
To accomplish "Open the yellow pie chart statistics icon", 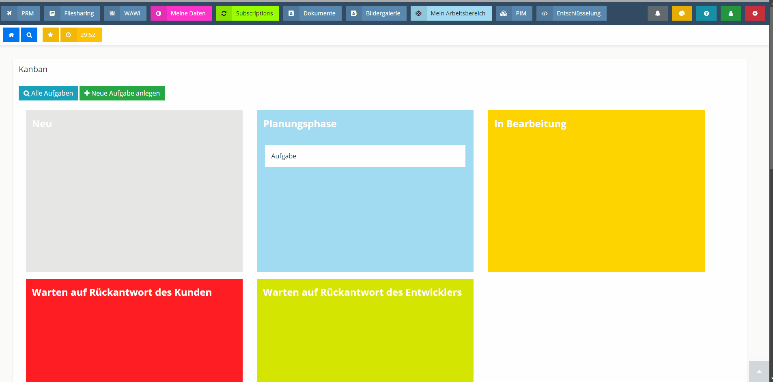I will pyautogui.click(x=682, y=13).
